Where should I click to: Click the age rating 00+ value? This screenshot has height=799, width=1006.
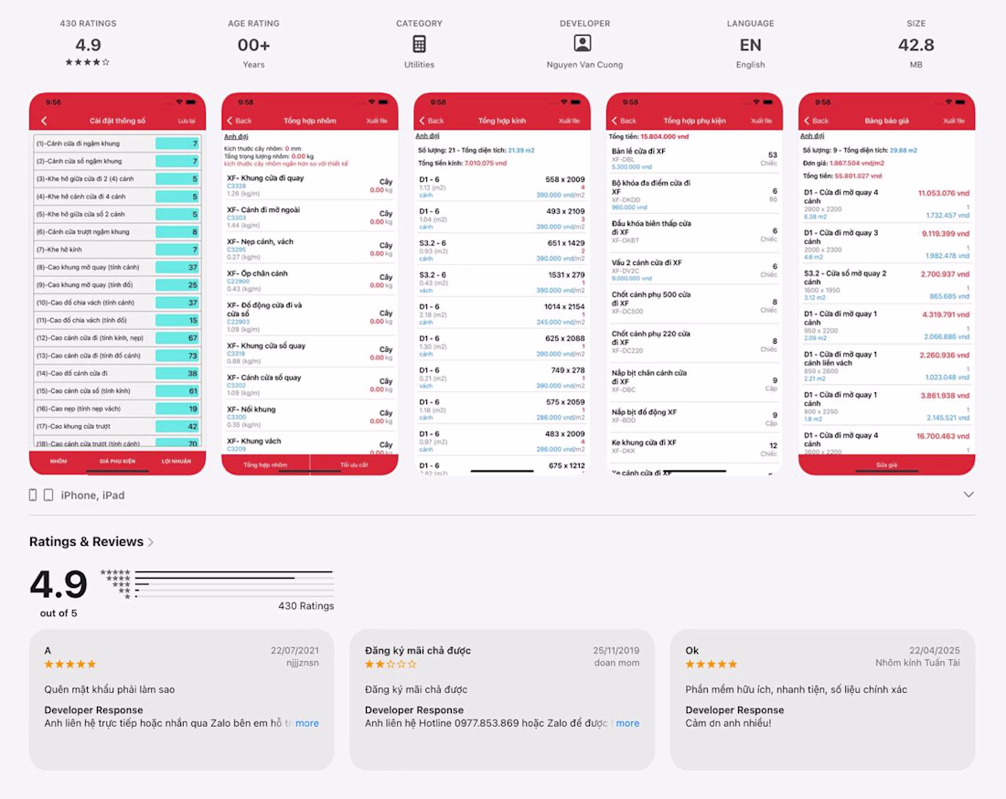tap(253, 45)
